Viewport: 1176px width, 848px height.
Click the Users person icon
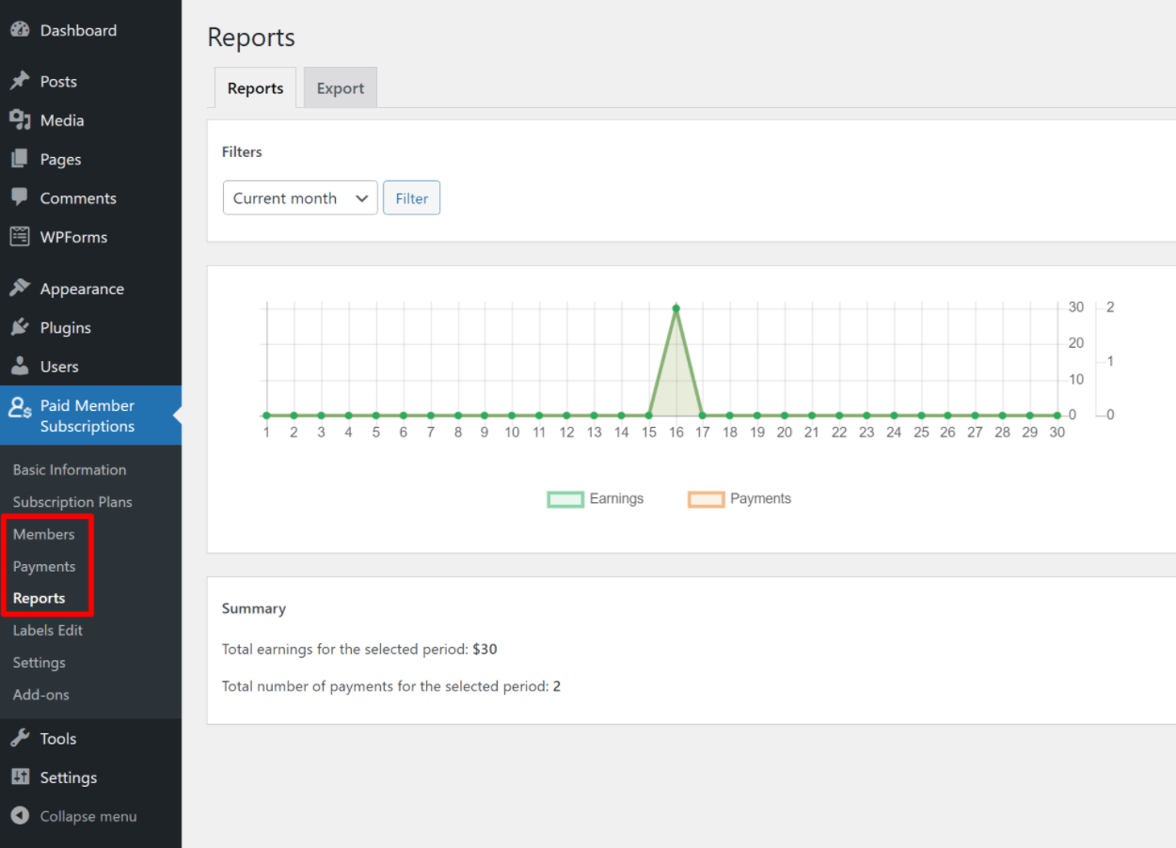(20, 367)
